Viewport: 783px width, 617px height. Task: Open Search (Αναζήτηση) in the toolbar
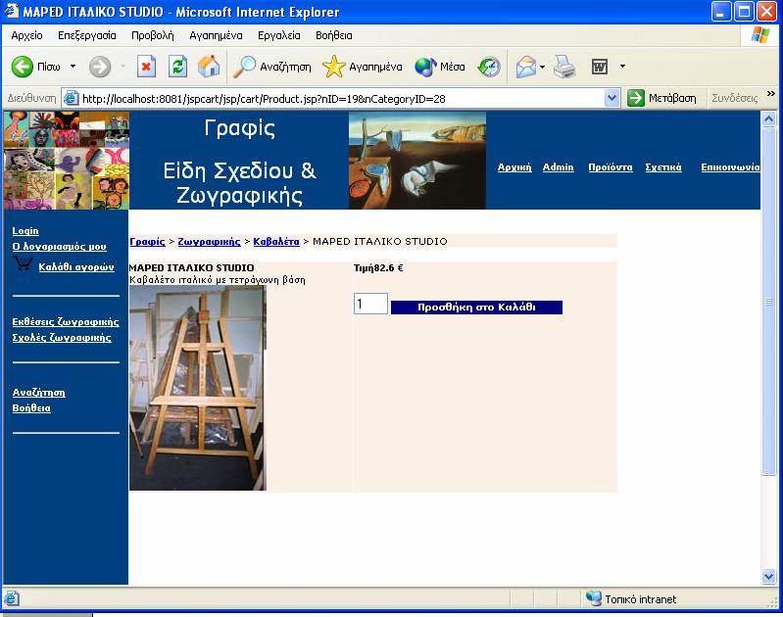272,67
